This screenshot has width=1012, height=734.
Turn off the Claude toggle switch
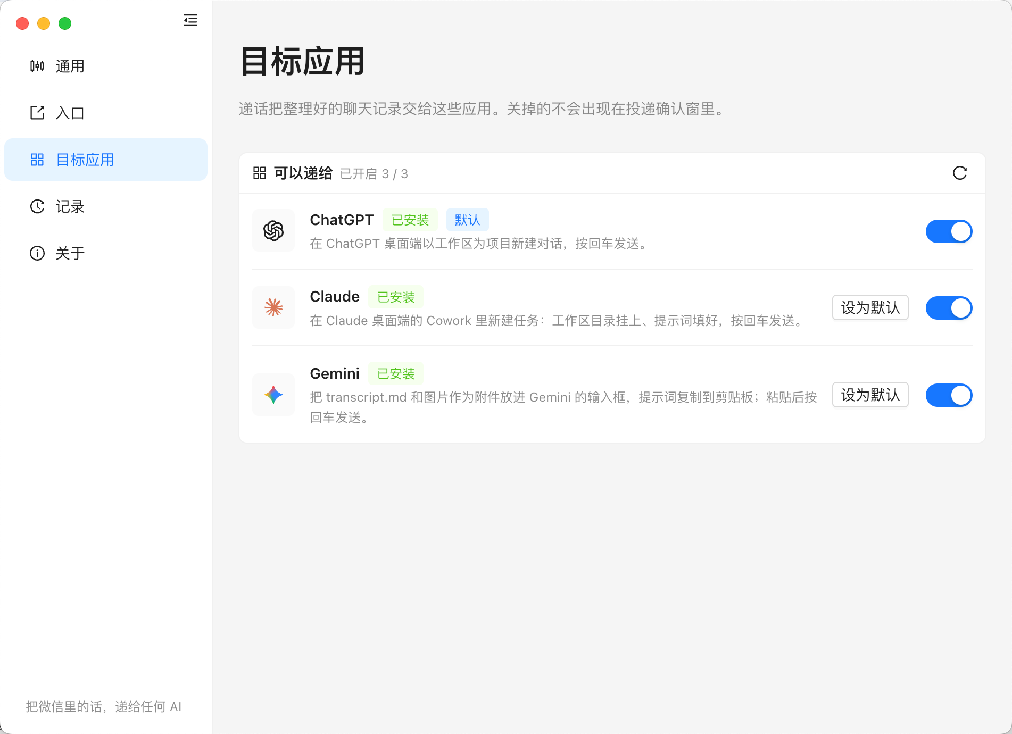949,308
